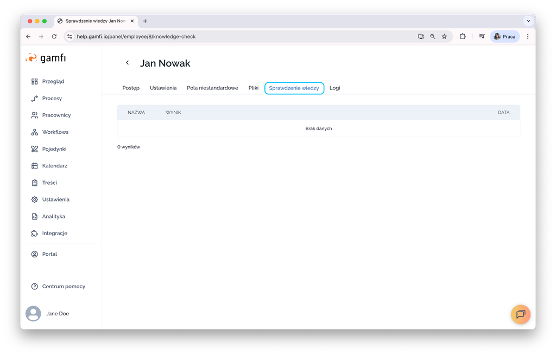
Task: Open the Pola niestandardowe tab
Action: coord(212,88)
